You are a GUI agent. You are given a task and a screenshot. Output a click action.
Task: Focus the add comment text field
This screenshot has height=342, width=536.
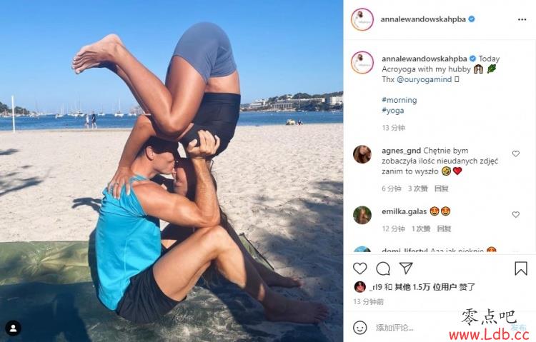441,328
